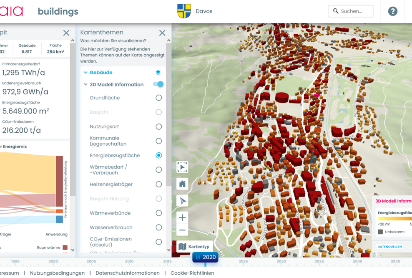Select the Grundfläche radio button
The image size is (412, 278).
tap(158, 98)
